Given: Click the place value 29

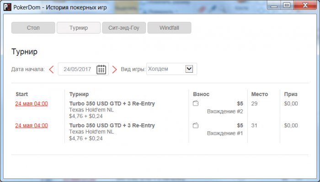Looking at the screenshot, I should point(254,104).
